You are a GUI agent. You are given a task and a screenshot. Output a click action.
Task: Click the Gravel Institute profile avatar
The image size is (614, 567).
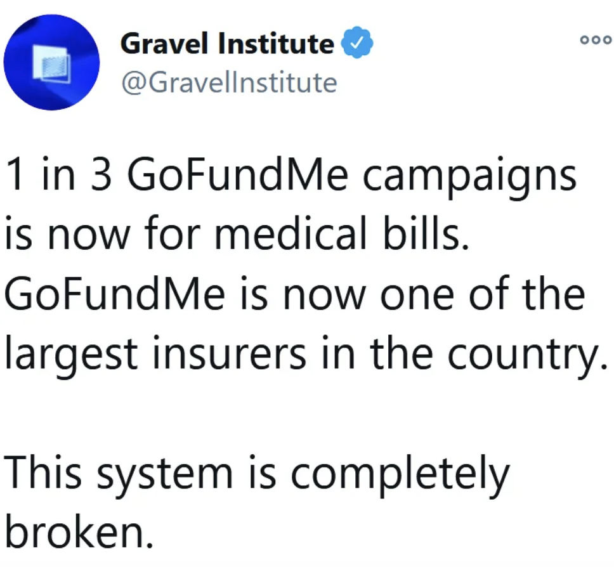click(x=51, y=62)
